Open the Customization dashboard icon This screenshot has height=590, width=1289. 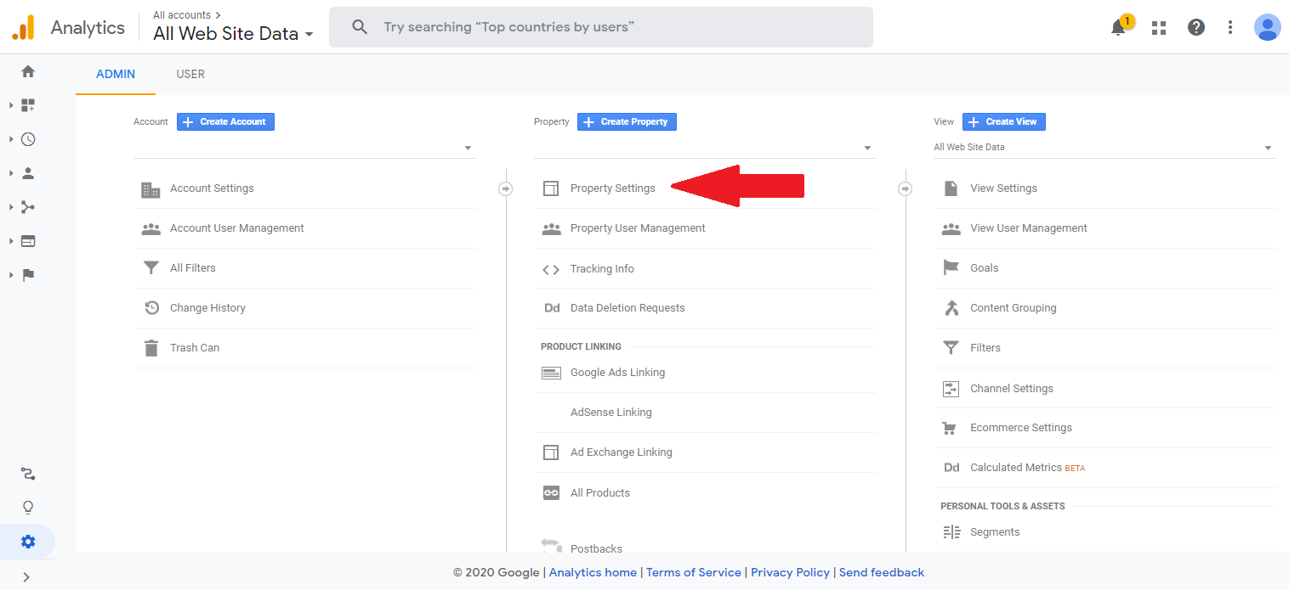click(28, 105)
